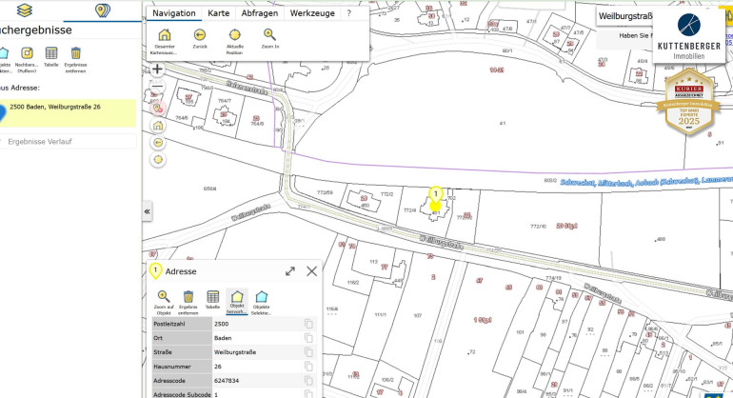
Task: Click the Aktuelle Position icon
Action: (235, 36)
